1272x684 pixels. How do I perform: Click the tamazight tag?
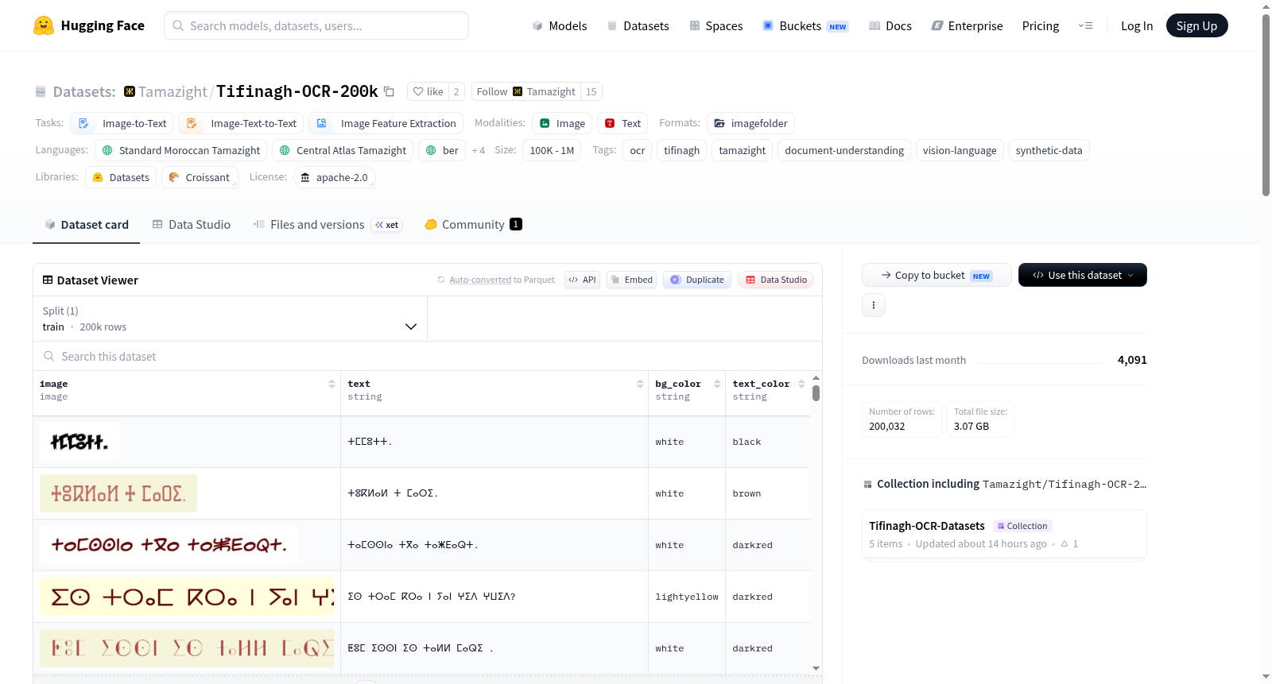[x=743, y=150]
